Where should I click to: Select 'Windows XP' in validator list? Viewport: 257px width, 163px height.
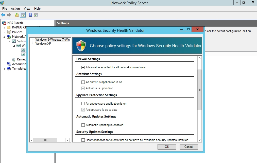coord(43,44)
